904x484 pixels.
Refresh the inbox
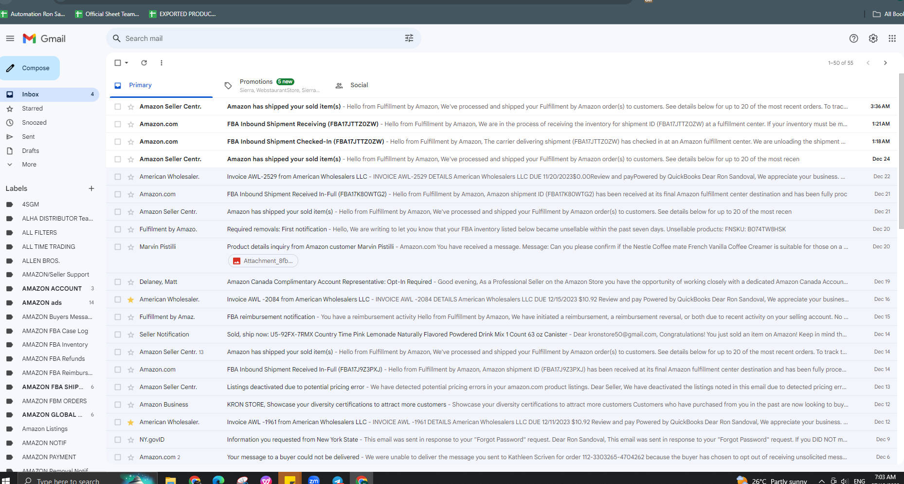(x=144, y=63)
